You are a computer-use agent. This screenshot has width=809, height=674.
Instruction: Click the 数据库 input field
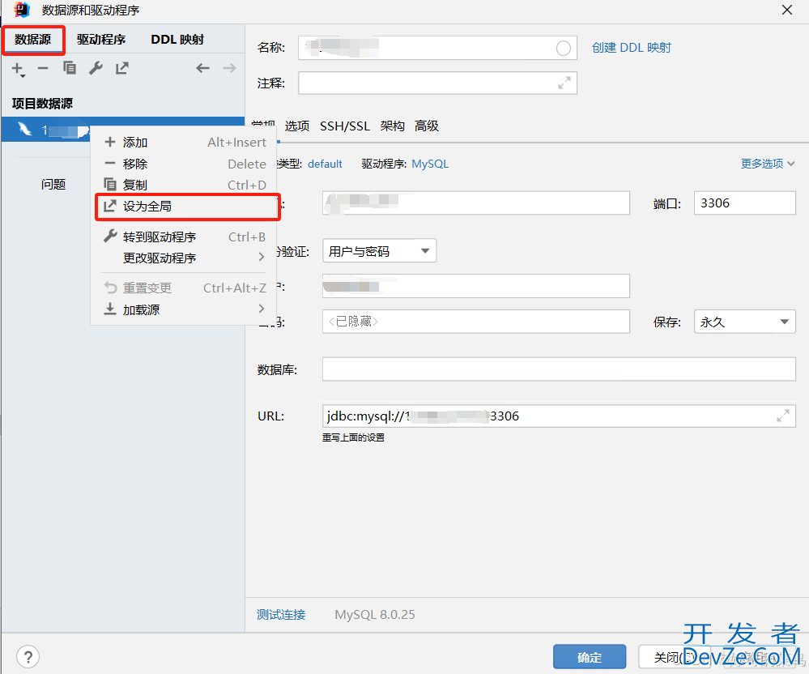click(x=559, y=369)
